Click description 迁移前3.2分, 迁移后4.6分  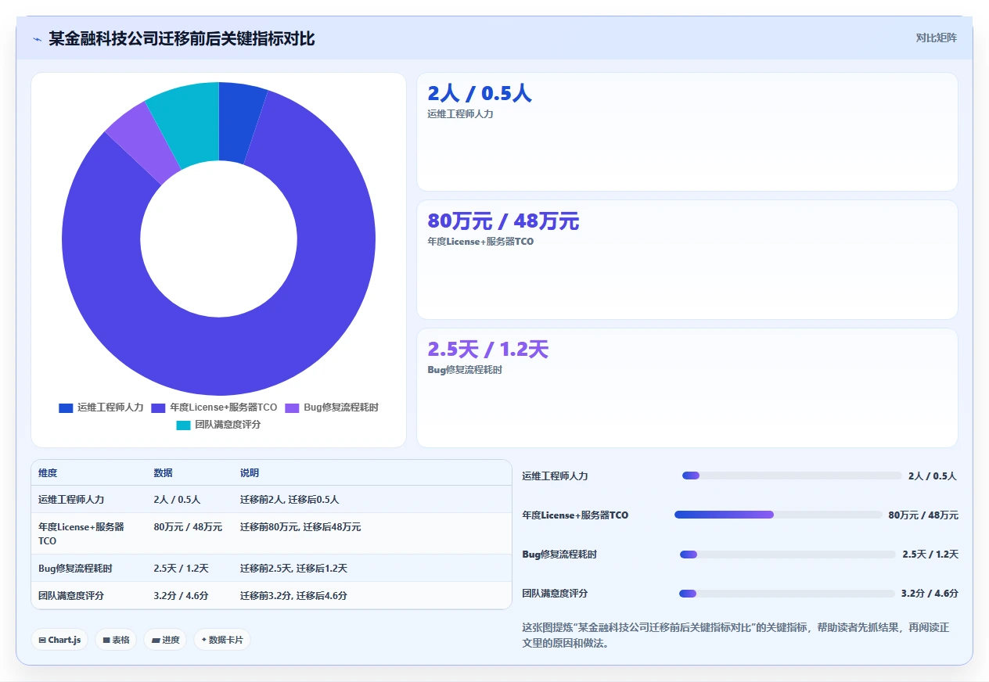coord(293,596)
